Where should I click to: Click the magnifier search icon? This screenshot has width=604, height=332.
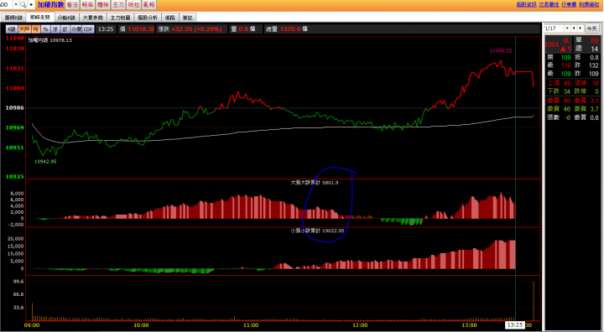coord(23,5)
